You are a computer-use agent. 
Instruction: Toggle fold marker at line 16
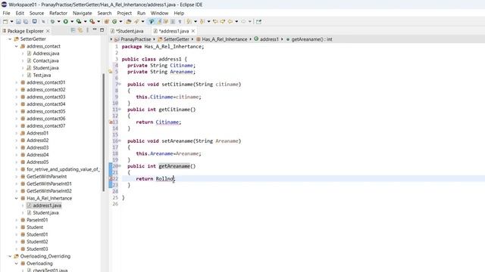click(x=120, y=141)
